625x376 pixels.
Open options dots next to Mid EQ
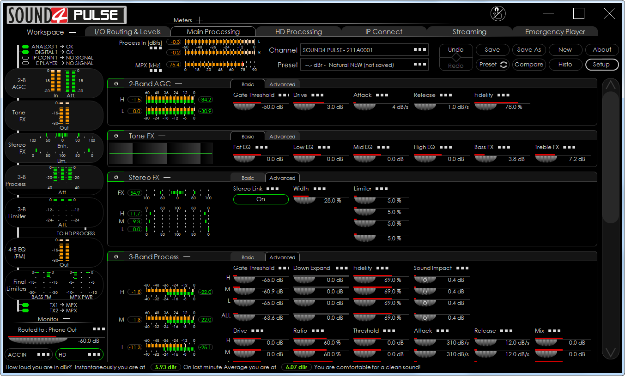(383, 147)
